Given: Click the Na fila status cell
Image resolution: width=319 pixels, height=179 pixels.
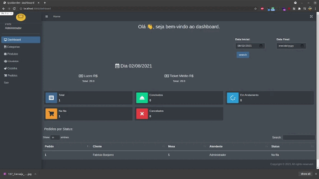Looking at the screenshot, I should 275,155.
